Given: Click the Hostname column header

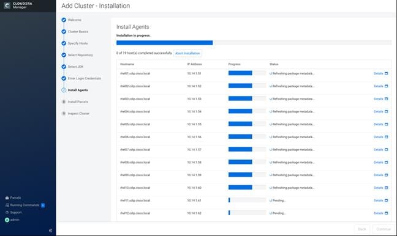Looking at the screenshot, I should click(x=127, y=64).
